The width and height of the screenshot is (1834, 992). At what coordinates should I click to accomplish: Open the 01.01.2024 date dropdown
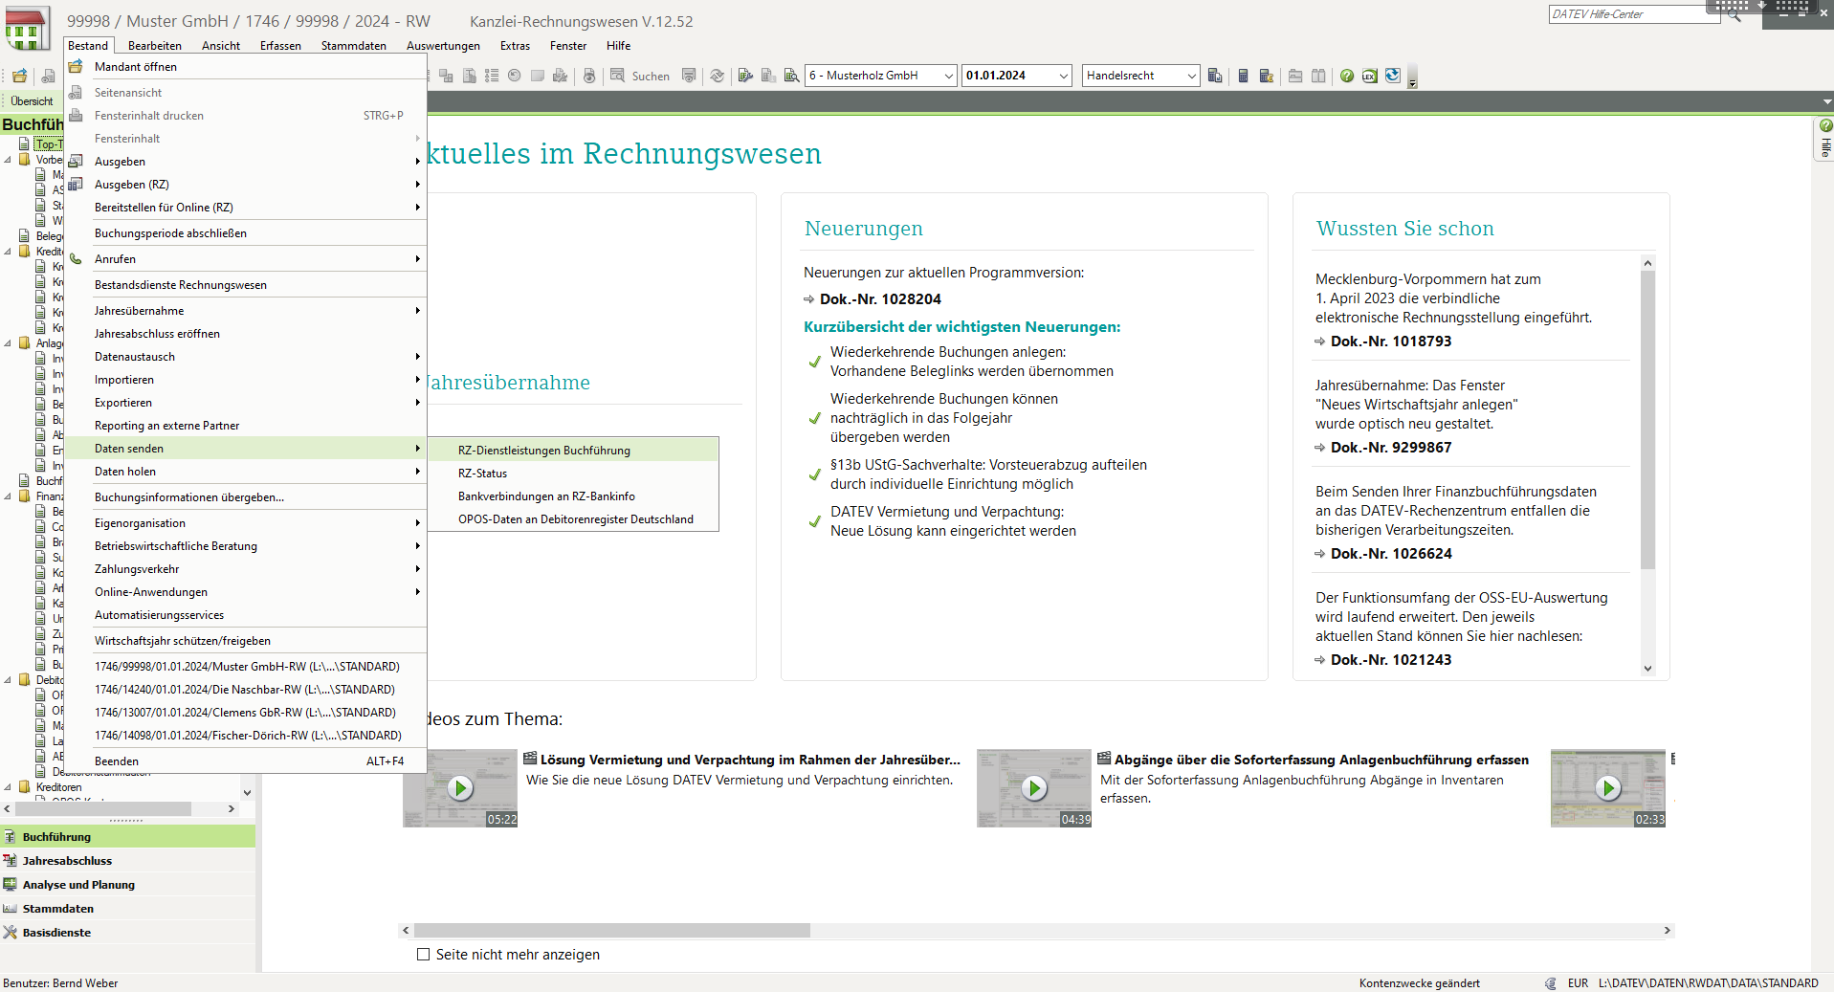(1063, 76)
